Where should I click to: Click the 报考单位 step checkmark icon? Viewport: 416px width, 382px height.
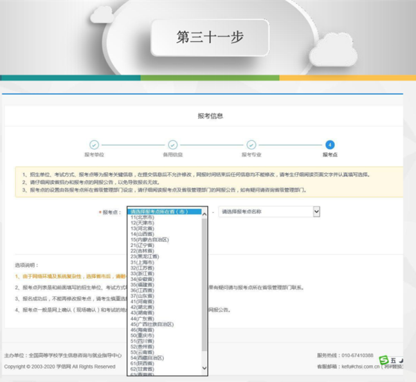point(94,145)
